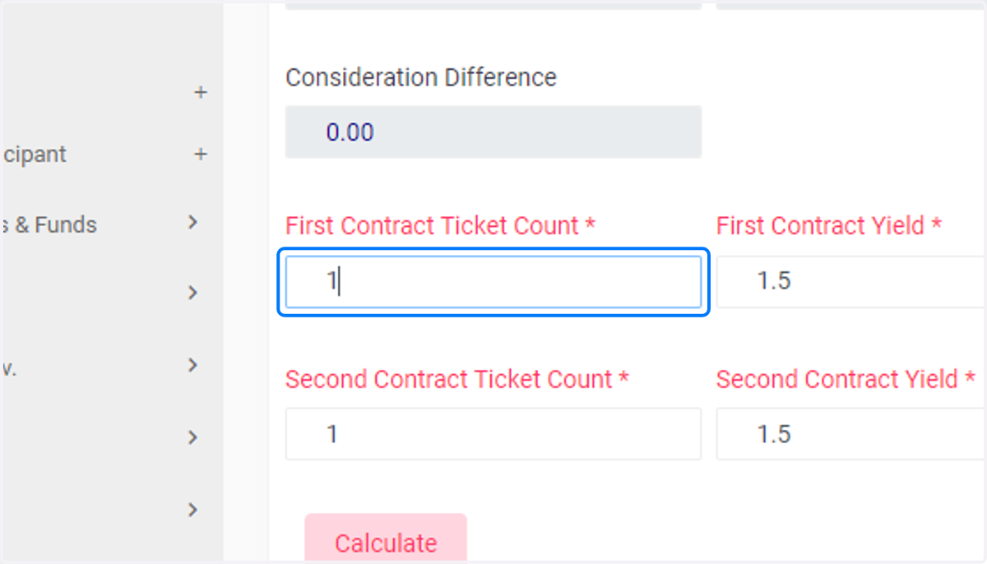Expand the chevron beside the 'v.' sidebar item
Screen dimensions: 987x564
[193, 365]
